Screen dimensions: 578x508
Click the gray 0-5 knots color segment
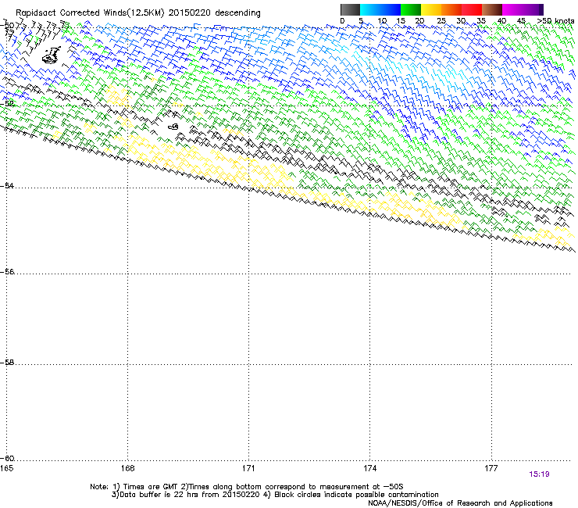click(350, 9)
